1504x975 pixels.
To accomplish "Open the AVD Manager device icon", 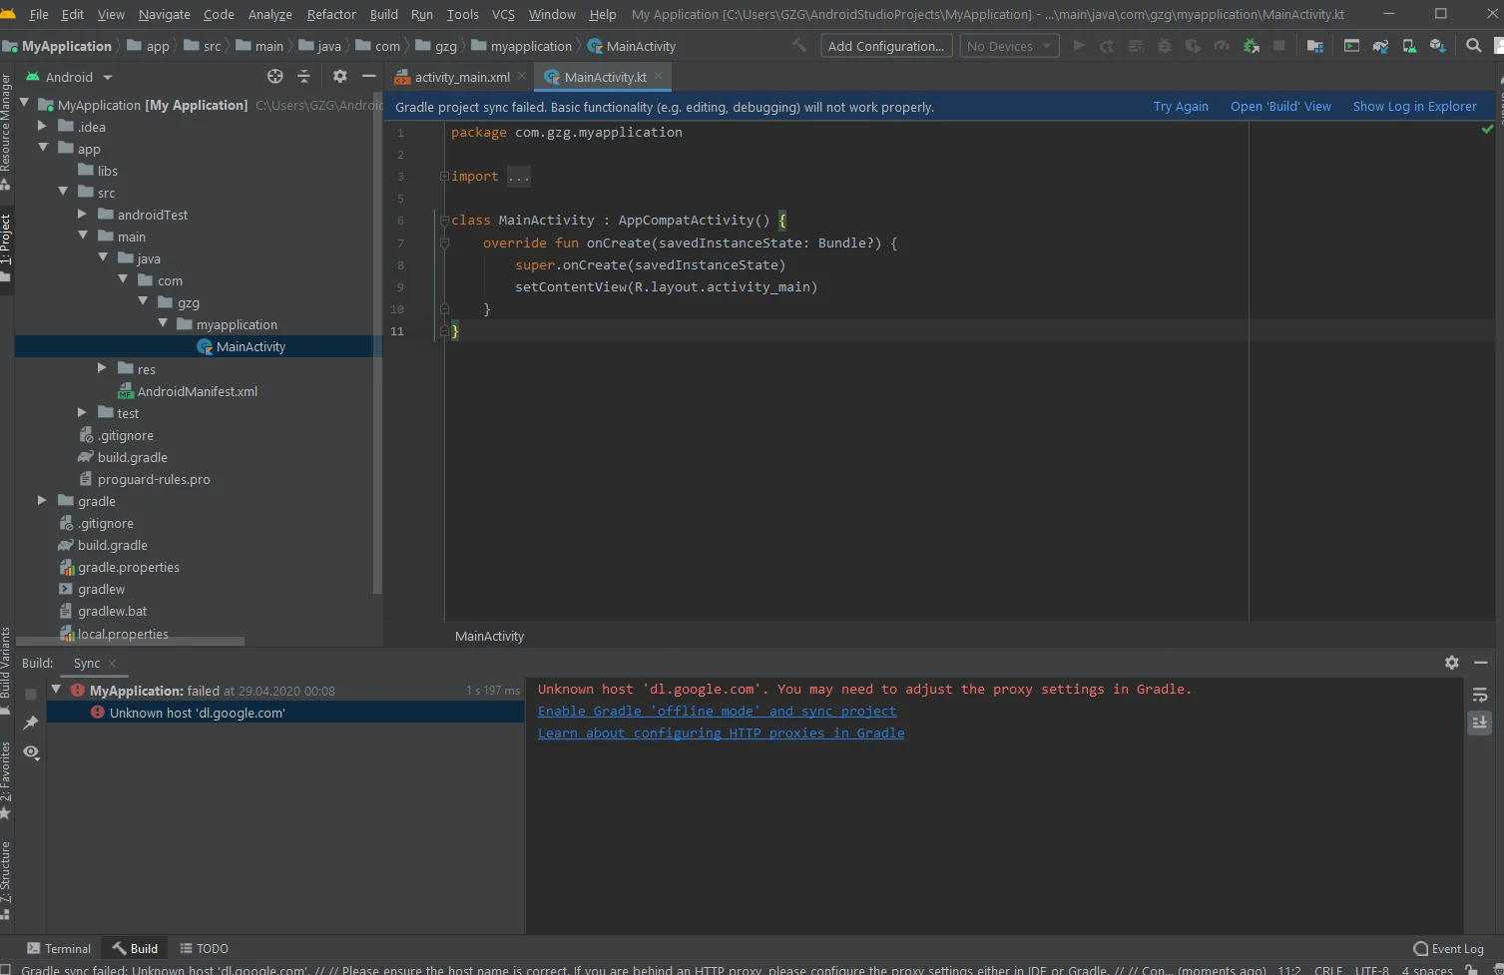I will [1409, 46].
